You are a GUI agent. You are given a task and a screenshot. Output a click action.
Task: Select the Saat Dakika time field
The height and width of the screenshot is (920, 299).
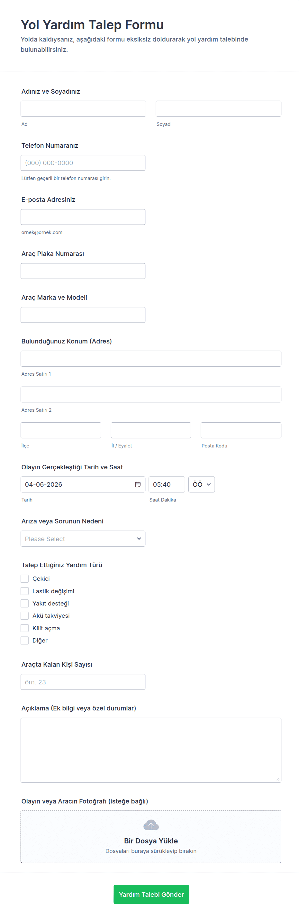point(167,484)
